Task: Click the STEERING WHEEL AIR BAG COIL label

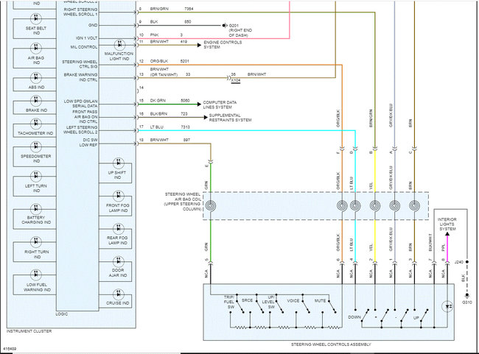Action: (x=183, y=202)
